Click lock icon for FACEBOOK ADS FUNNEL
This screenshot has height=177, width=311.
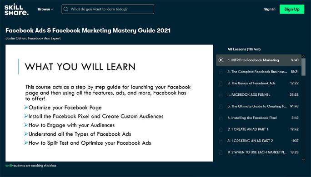click(221, 95)
